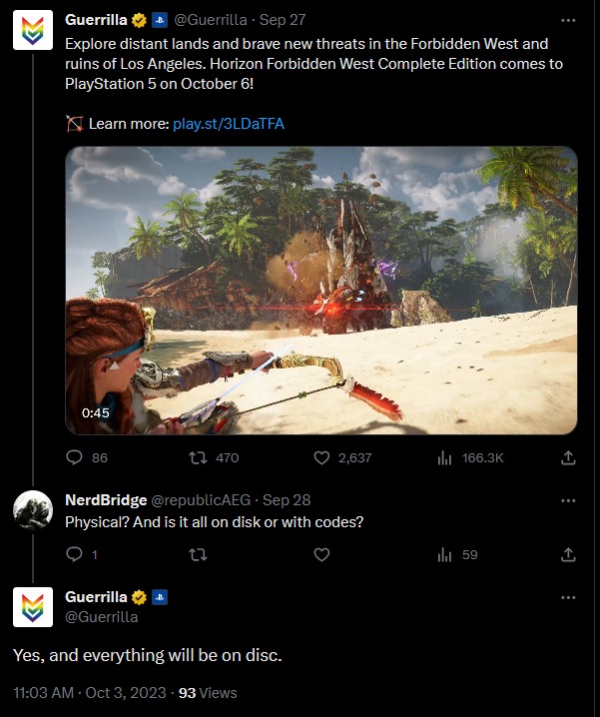
Task: View analytics showing 166.3K views
Action: (x=445, y=457)
